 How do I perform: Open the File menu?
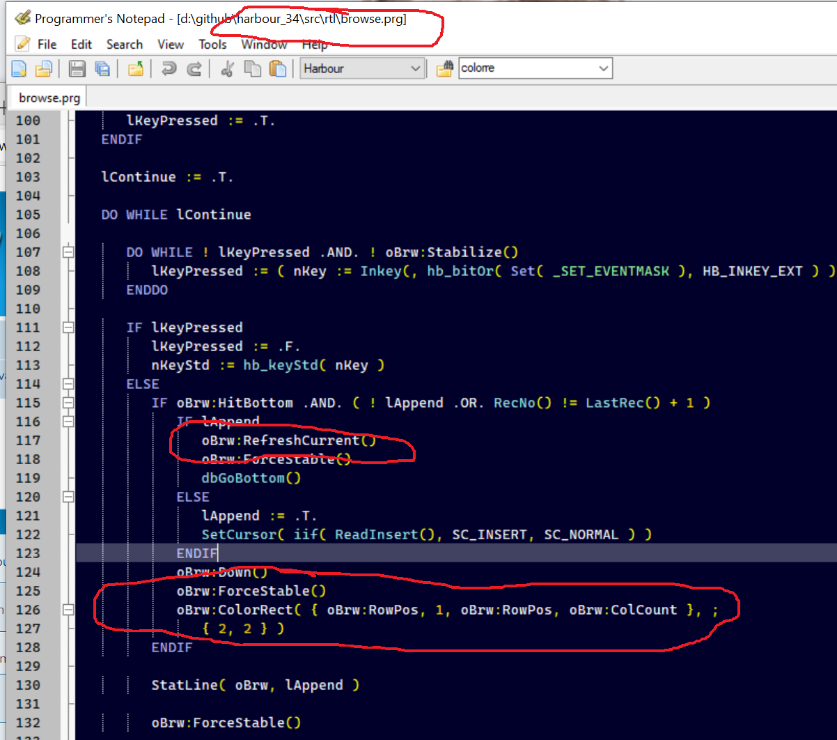pyautogui.click(x=47, y=45)
